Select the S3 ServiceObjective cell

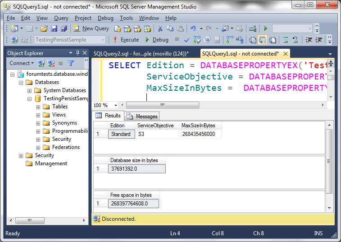(x=157, y=134)
